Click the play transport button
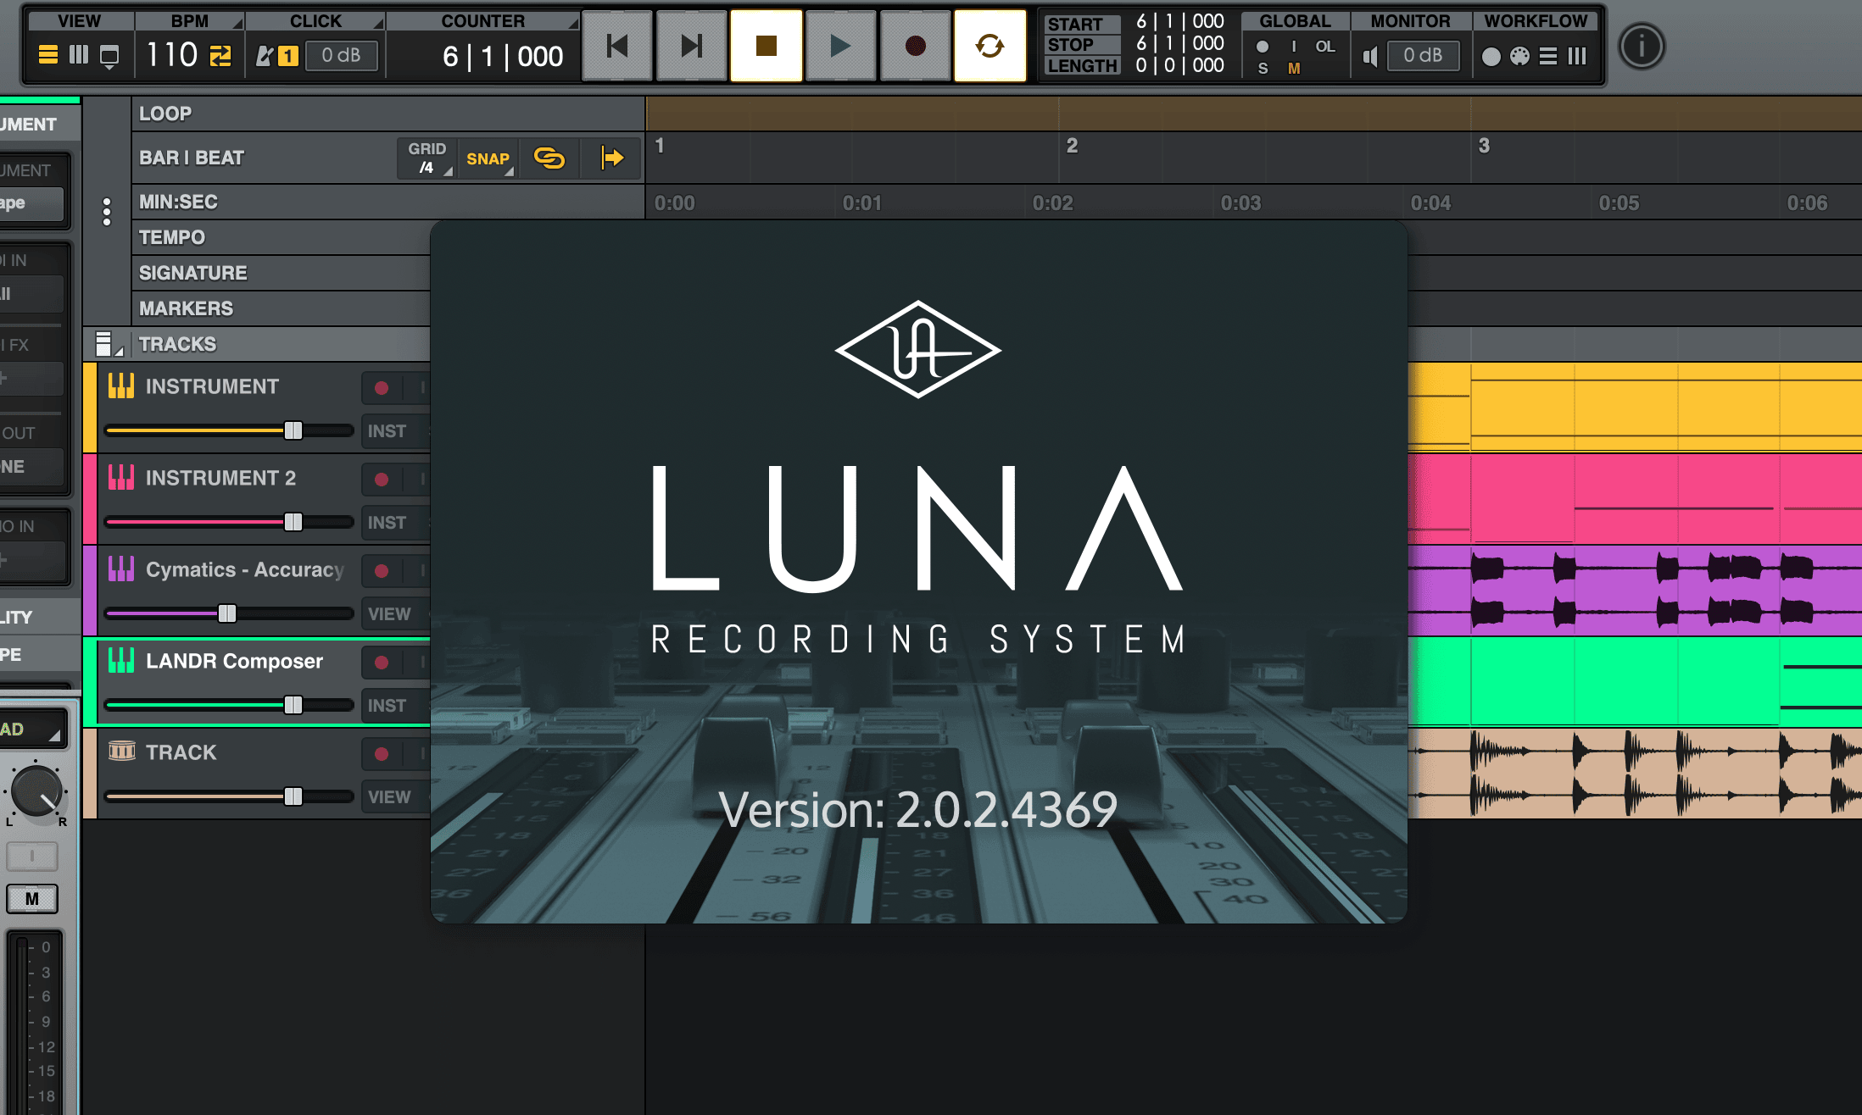This screenshot has height=1115, width=1862. coord(839,46)
